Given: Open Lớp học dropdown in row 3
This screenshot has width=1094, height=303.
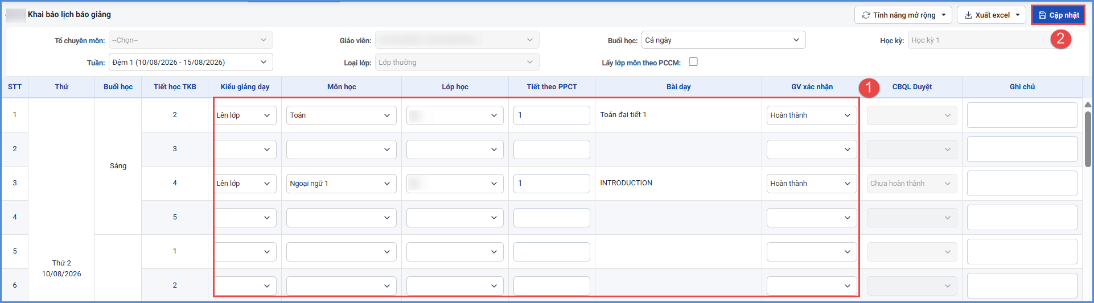Looking at the screenshot, I should click(455, 184).
